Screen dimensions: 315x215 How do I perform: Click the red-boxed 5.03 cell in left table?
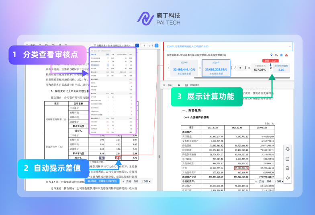pyautogui.click(x=118, y=158)
